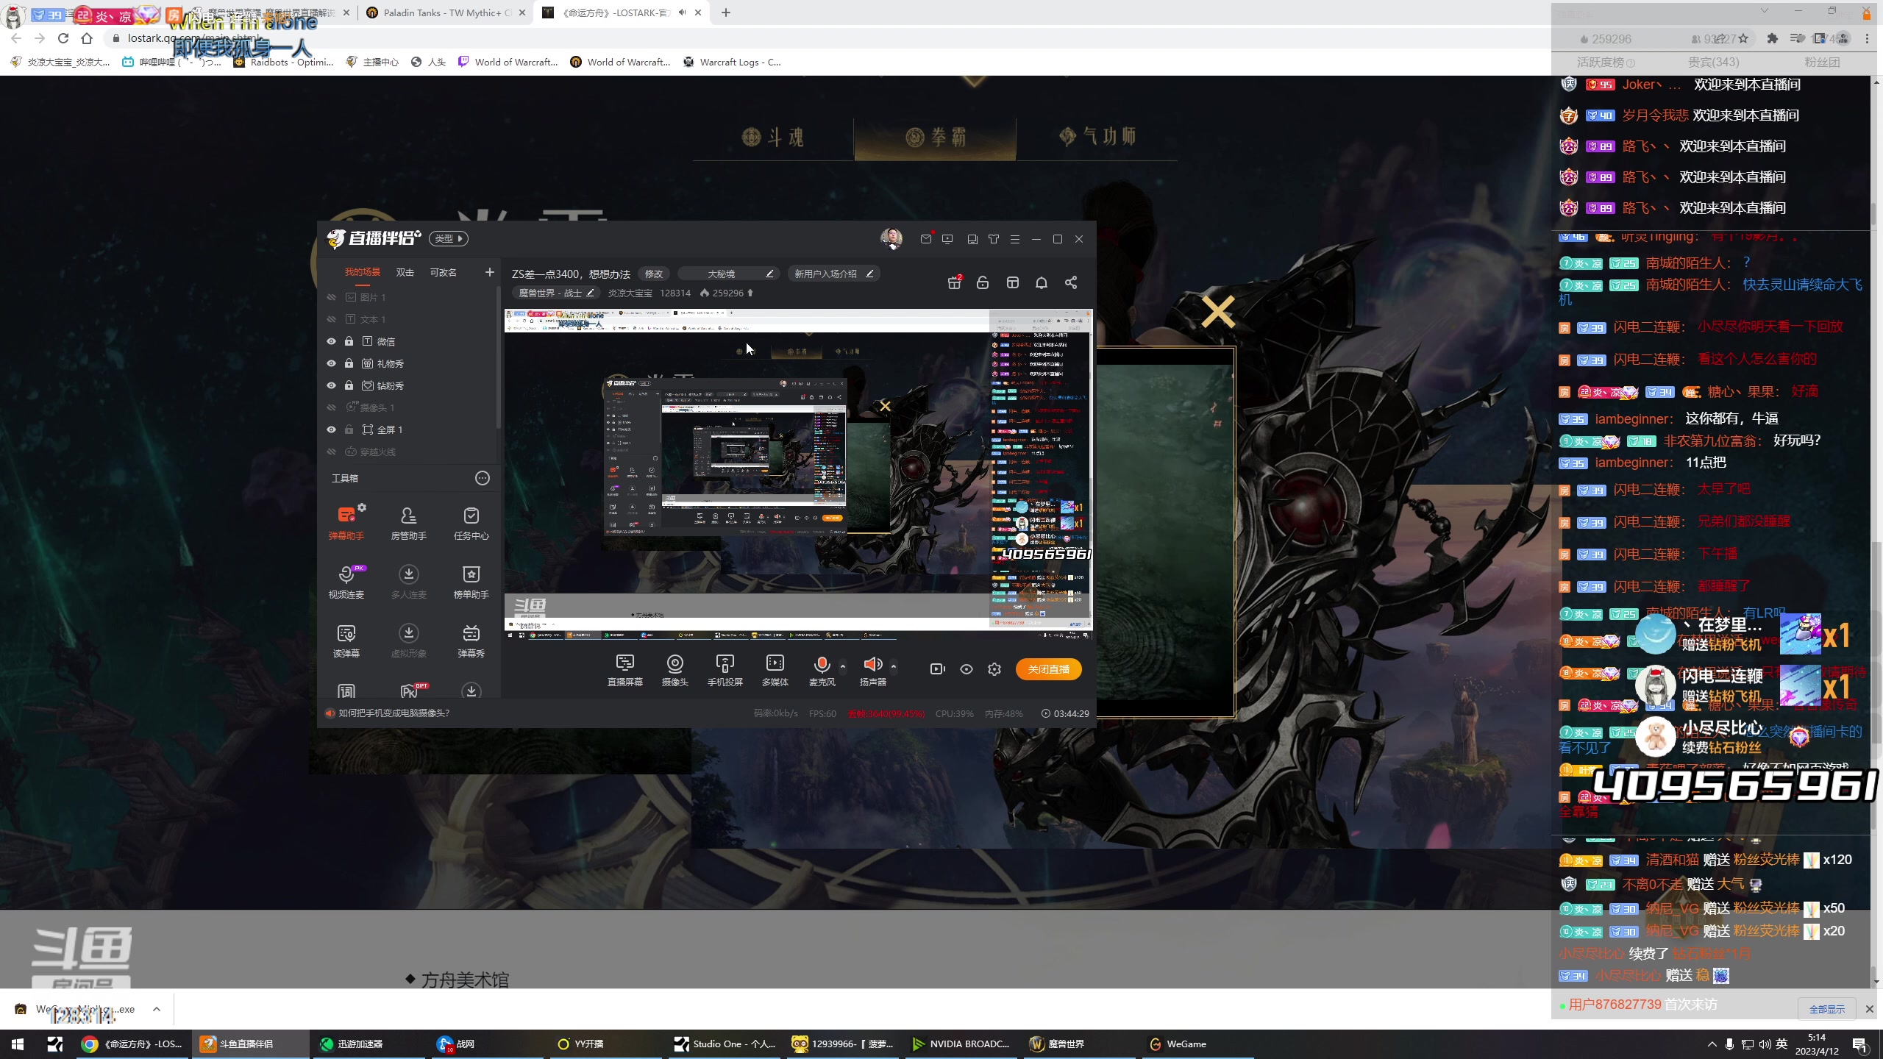
Task: Select the 我的场景 scene tab
Action: [363, 272]
